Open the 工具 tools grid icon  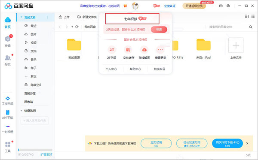point(8,144)
